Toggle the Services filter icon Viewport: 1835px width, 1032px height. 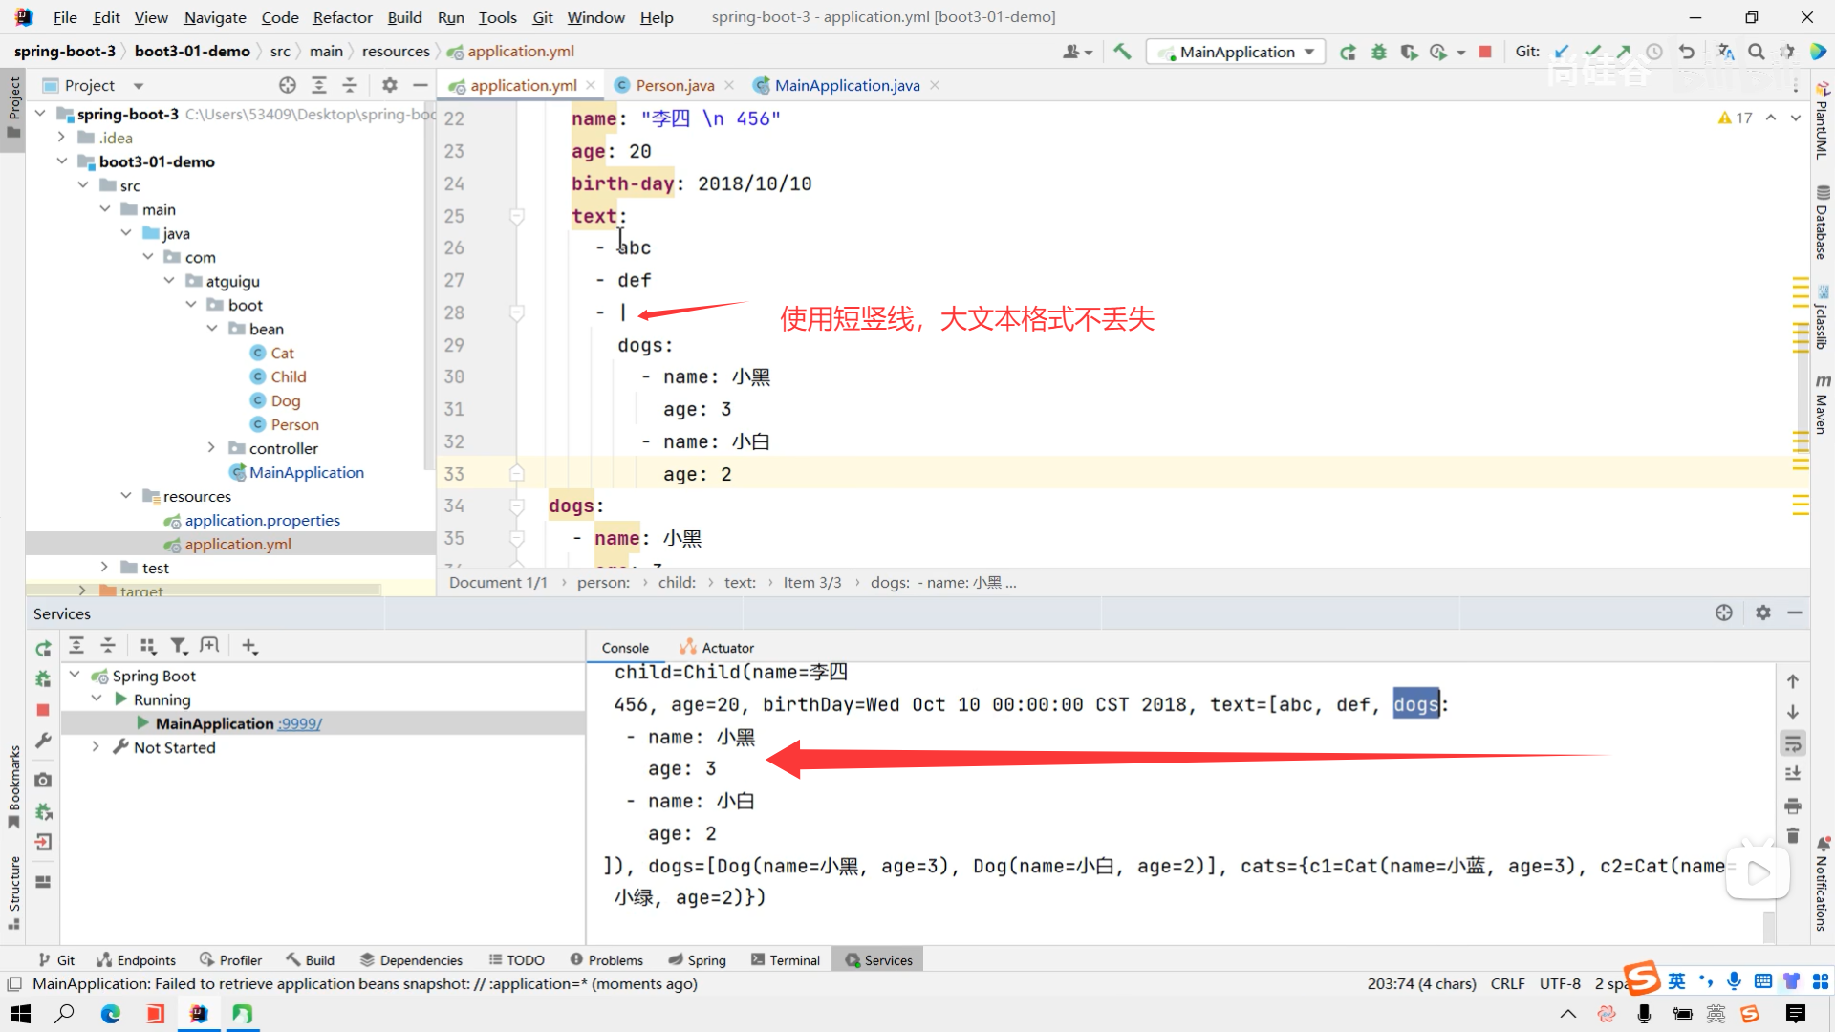coord(178,647)
